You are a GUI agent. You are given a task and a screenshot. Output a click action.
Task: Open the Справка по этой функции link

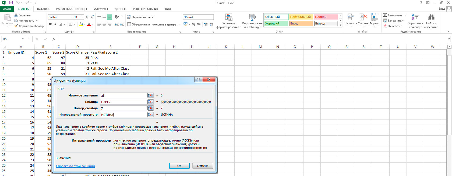75,166
